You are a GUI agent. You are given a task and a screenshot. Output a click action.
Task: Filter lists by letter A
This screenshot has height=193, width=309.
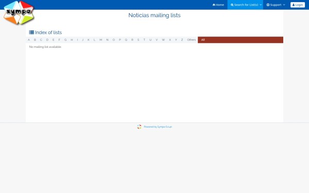(29, 40)
